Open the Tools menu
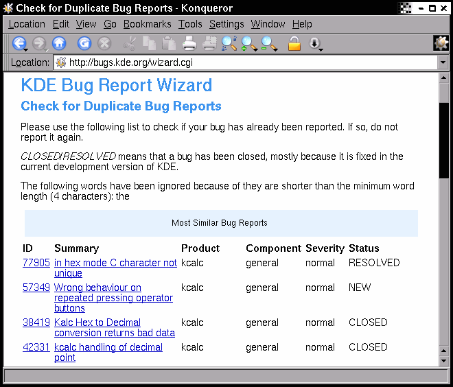 click(190, 24)
